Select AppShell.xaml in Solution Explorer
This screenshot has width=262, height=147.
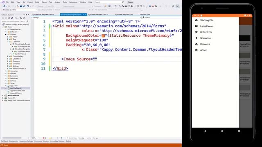(x=16, y=88)
